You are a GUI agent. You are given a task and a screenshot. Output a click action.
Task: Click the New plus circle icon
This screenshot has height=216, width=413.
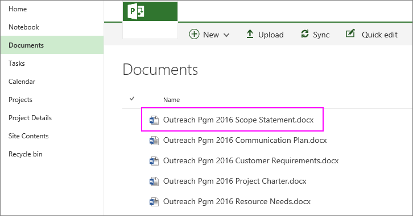[194, 35]
